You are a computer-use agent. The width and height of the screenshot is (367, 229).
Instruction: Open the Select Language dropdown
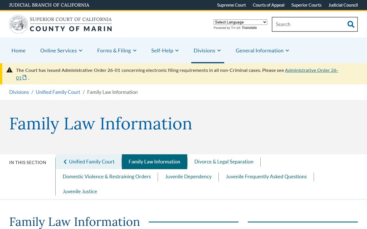240,22
